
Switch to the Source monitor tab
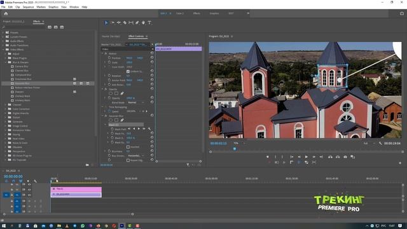point(111,36)
